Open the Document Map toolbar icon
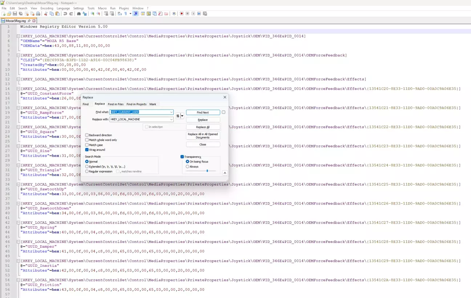 [149, 14]
